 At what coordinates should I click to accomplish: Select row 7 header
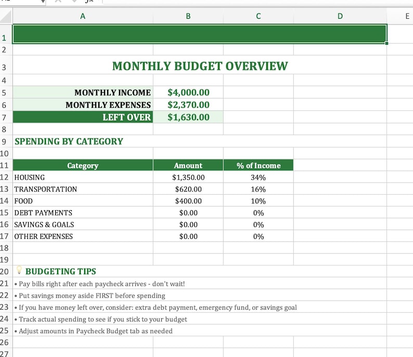pyautogui.click(x=4, y=117)
